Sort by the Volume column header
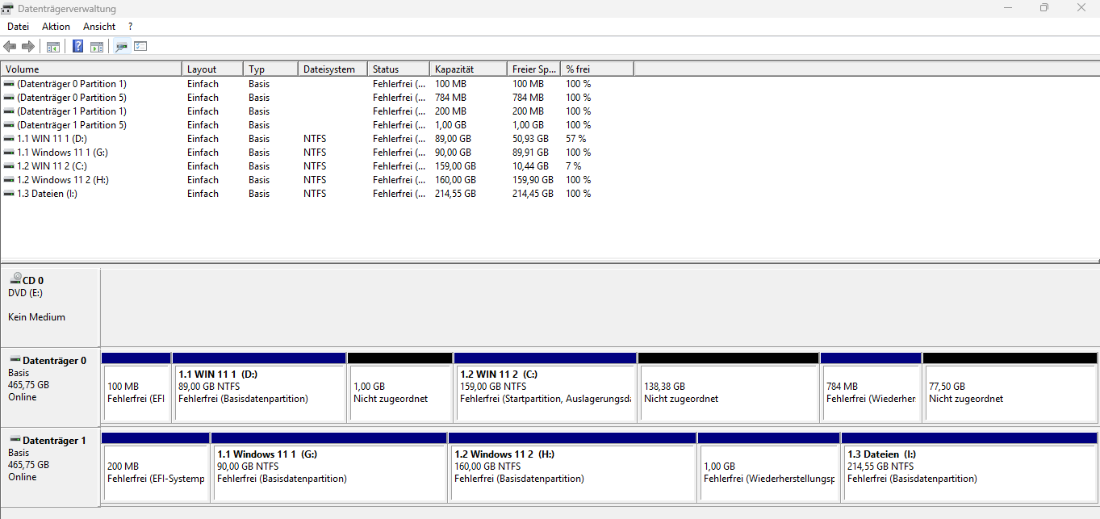Viewport: 1100px width, 519px height. pyautogui.click(x=91, y=69)
